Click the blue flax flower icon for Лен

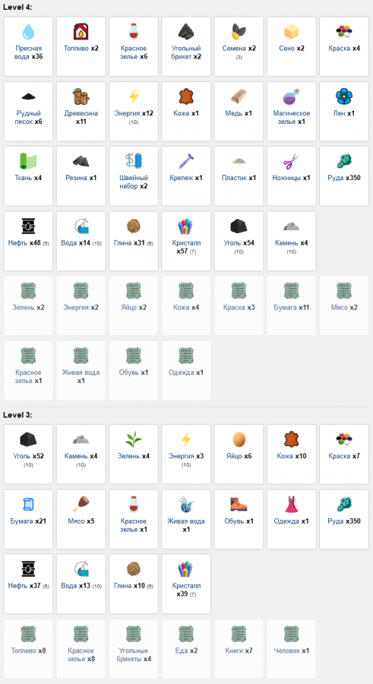click(344, 97)
